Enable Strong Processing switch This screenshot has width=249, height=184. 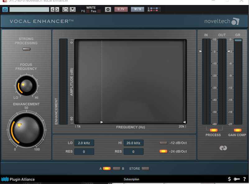[x=26, y=49]
